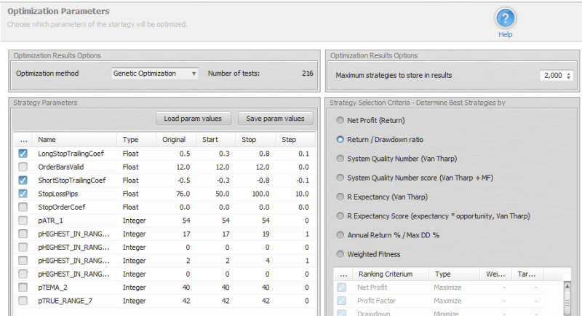Click LongStopTrailingCoef Start value 0.3
Image resolution: width=582 pixels, height=316 pixels.
pyautogui.click(x=224, y=154)
